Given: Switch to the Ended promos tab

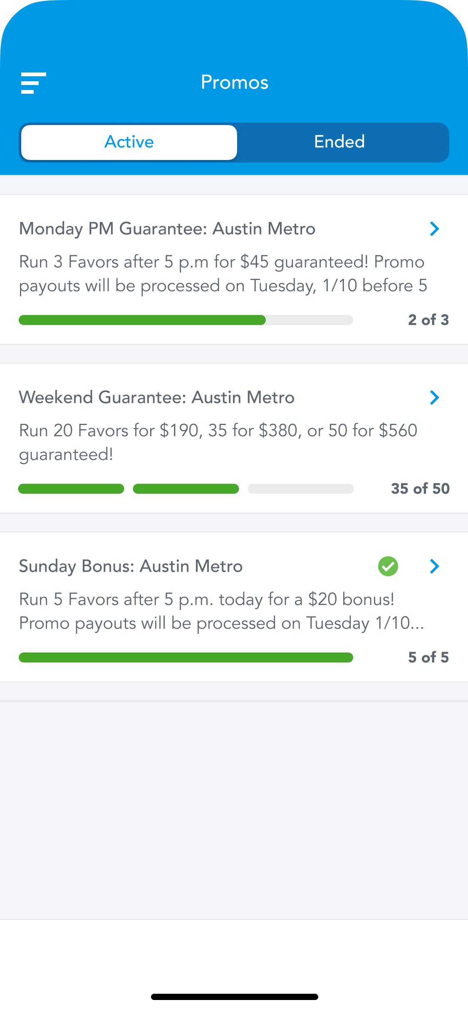Looking at the screenshot, I should [339, 142].
